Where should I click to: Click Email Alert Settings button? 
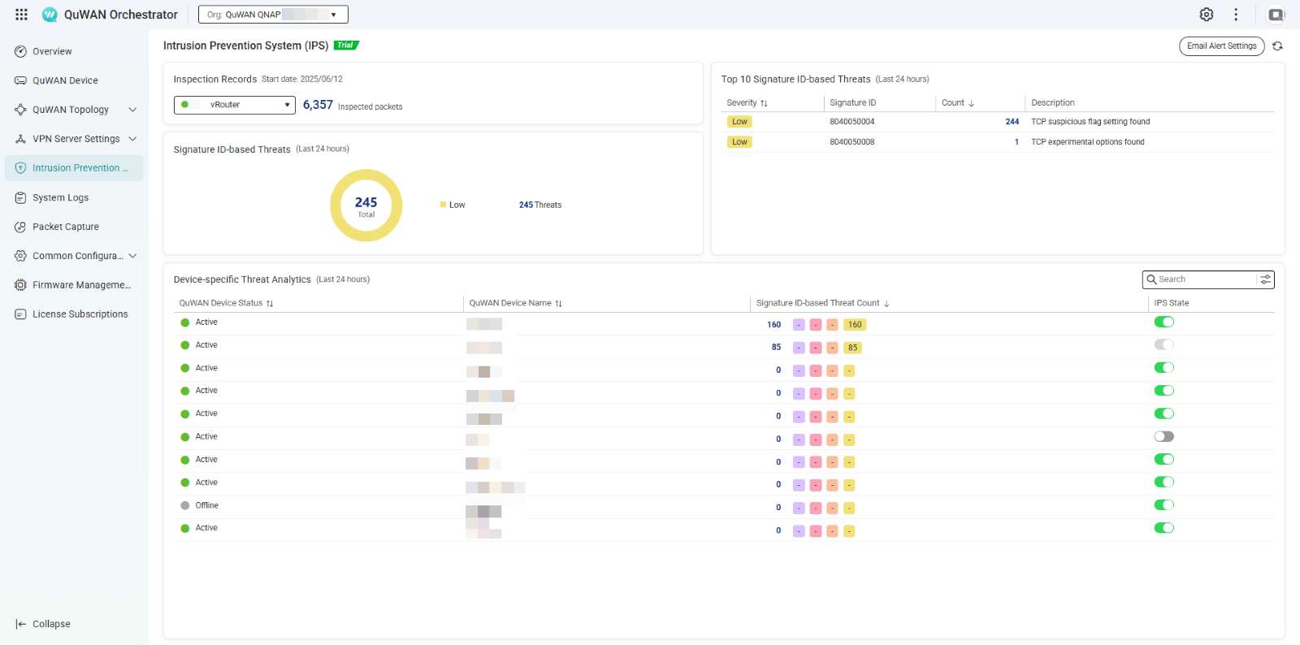[1221, 46]
